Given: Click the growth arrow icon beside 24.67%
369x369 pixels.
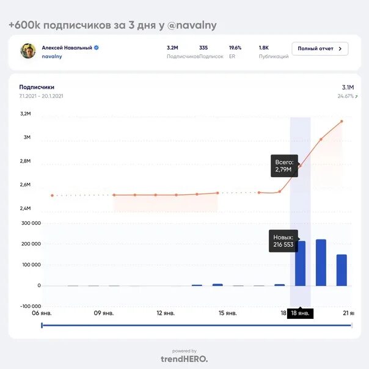Looking at the screenshot, I should pos(356,97).
